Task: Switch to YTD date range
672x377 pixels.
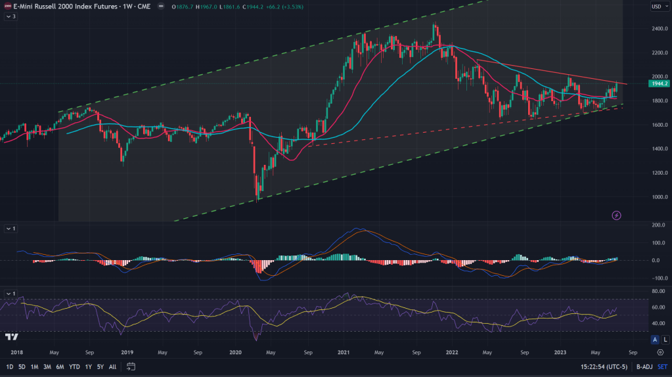Action: [x=74, y=366]
